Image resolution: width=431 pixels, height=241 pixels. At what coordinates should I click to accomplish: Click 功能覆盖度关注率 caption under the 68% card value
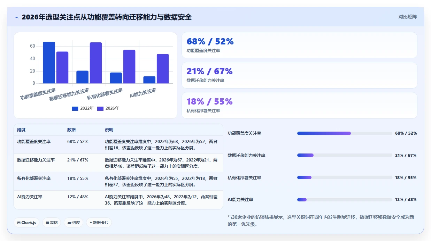(203, 51)
